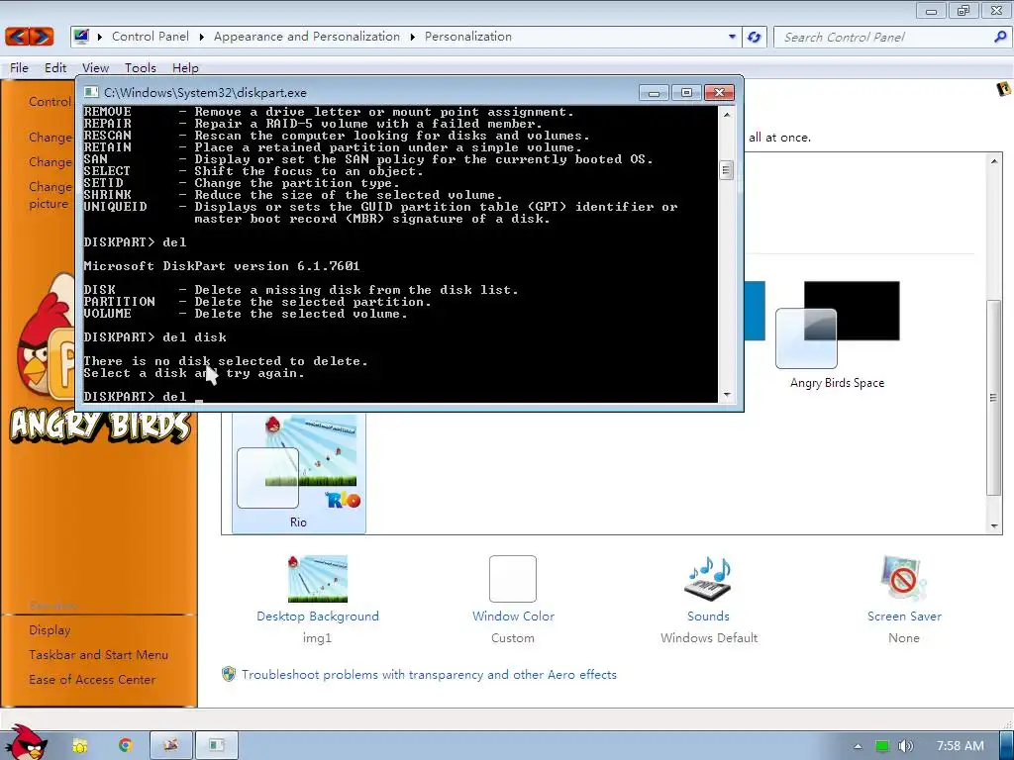Refresh the Control Panel address bar

(754, 37)
